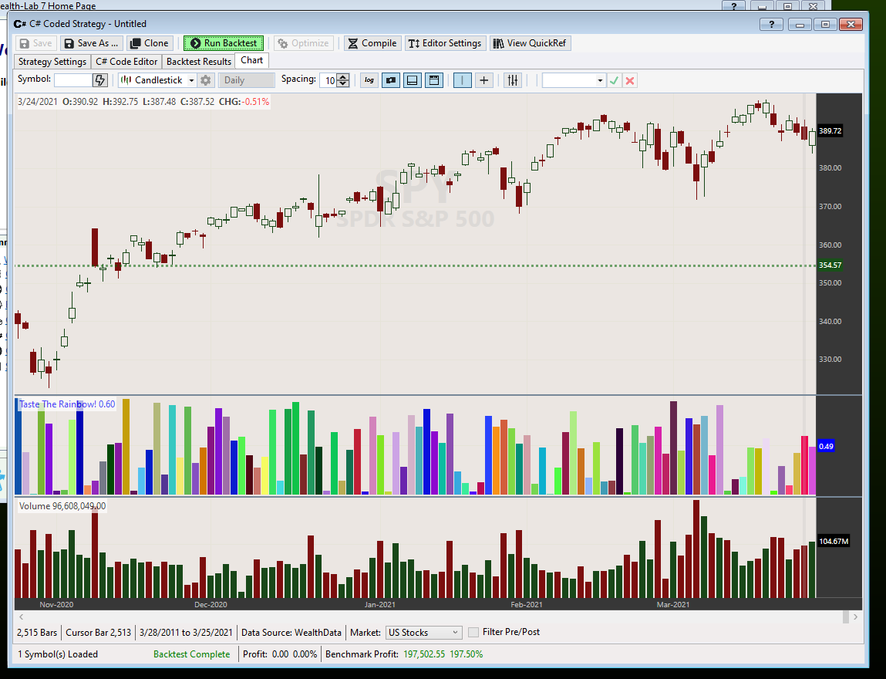The image size is (886, 679).
Task: Open the C# Code Editor tab
Action: 126,62
